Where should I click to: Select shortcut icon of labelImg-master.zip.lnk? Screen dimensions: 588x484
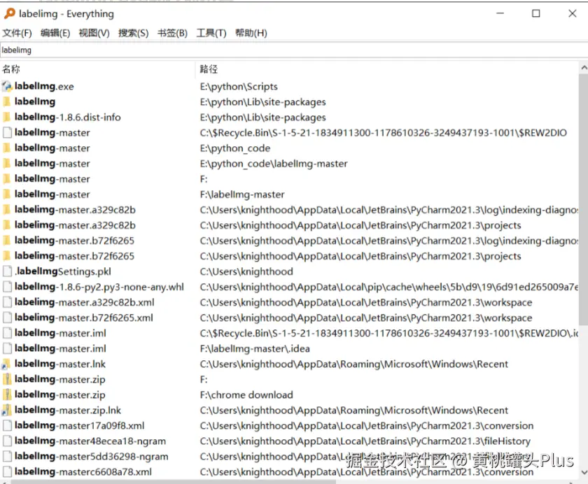coord(7,410)
